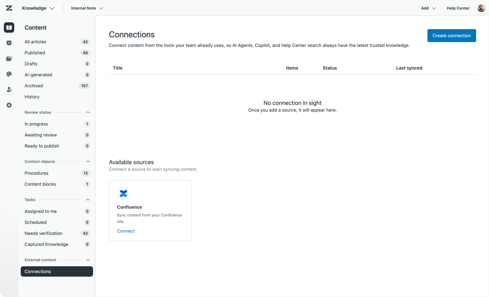The height and width of the screenshot is (297, 489).
Task: Click the Confluence logo icon
Action: click(123, 193)
